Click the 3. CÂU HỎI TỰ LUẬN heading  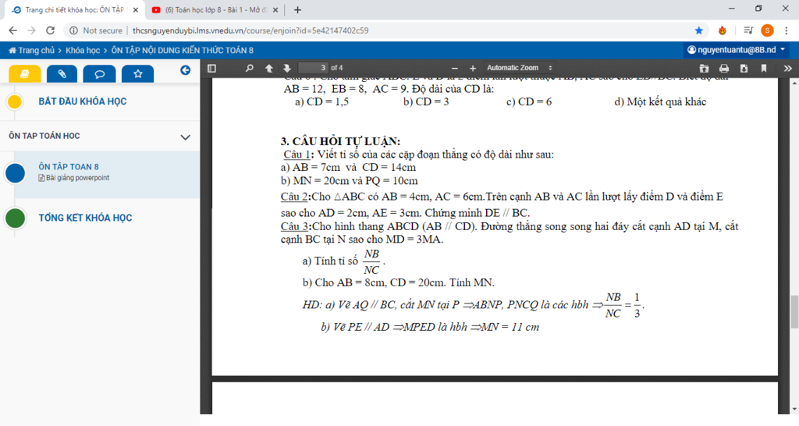click(x=340, y=141)
